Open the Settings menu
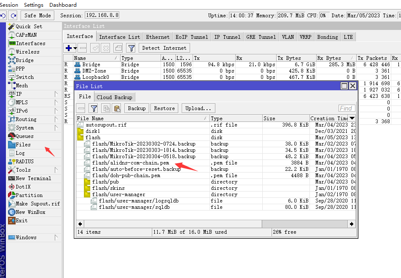The image size is (401, 278). [33, 5]
